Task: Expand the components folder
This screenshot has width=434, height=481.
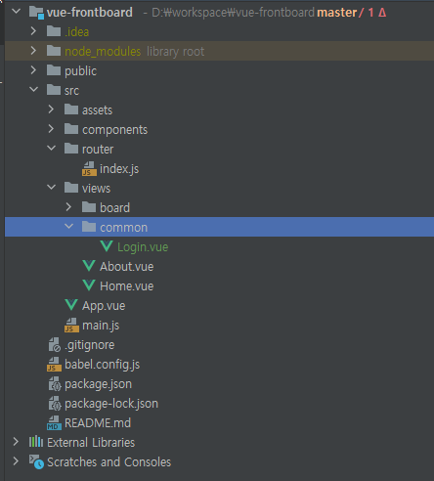Action: tap(51, 129)
